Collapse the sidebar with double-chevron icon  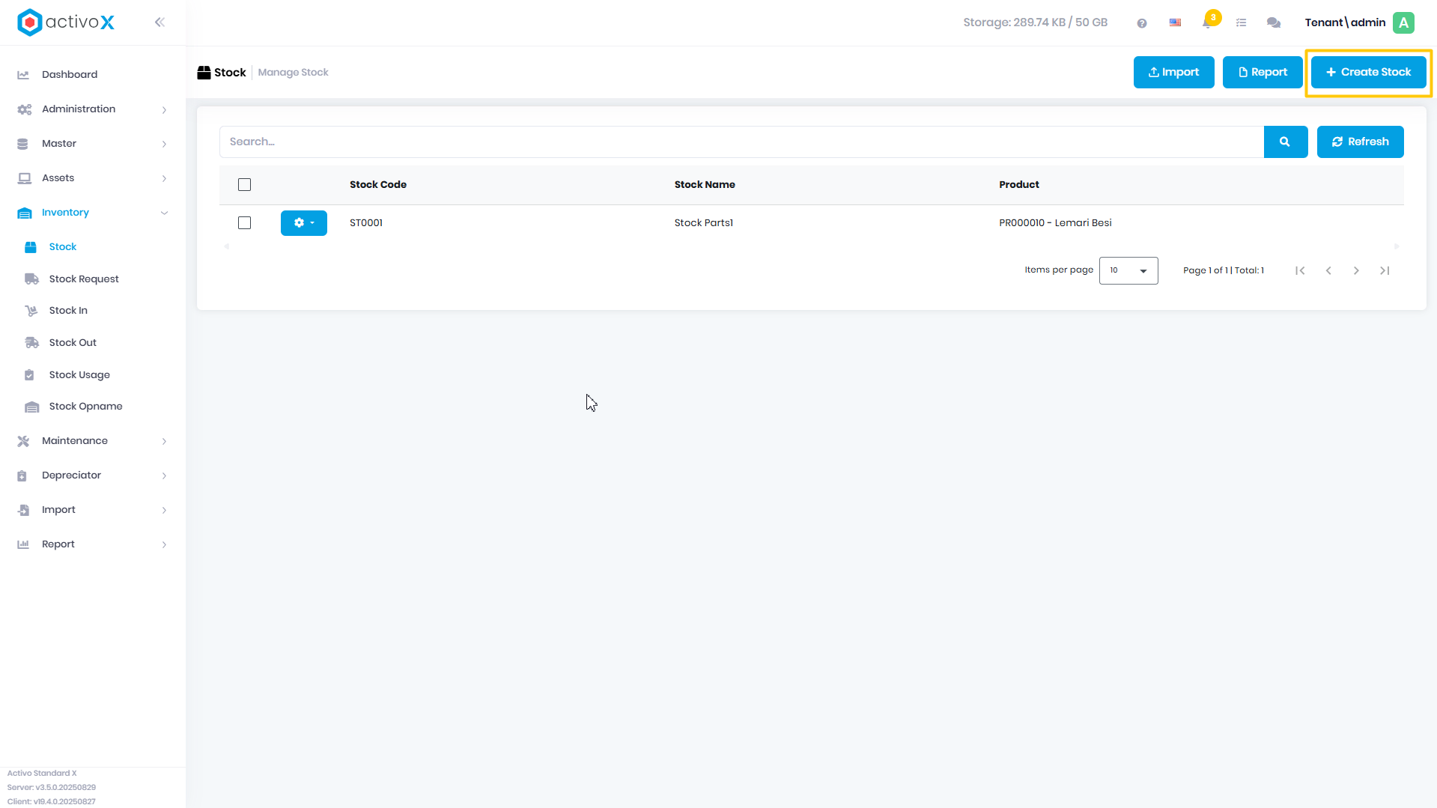[160, 22]
